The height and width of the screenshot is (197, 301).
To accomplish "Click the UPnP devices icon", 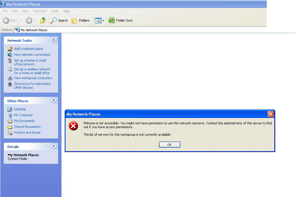I will pos(10,84).
